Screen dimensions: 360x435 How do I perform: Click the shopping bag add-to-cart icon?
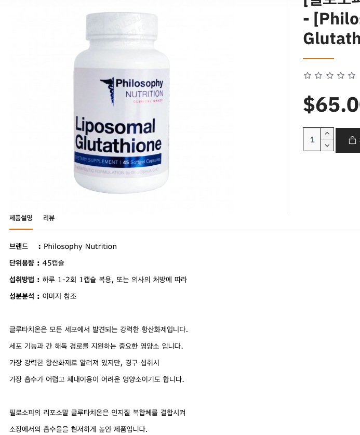(x=352, y=140)
